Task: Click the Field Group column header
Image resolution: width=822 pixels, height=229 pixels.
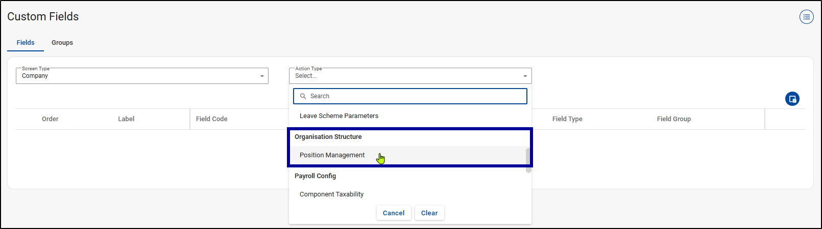Action: click(673, 119)
